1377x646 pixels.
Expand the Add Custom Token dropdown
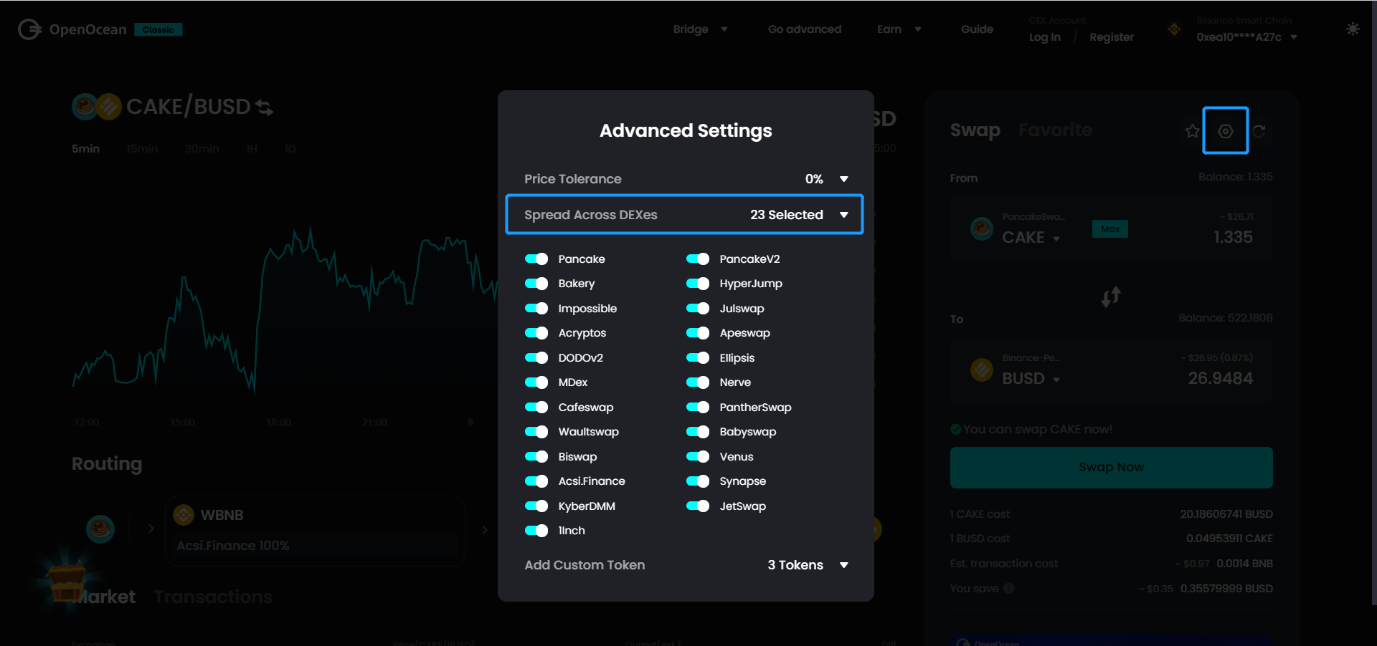coord(844,565)
